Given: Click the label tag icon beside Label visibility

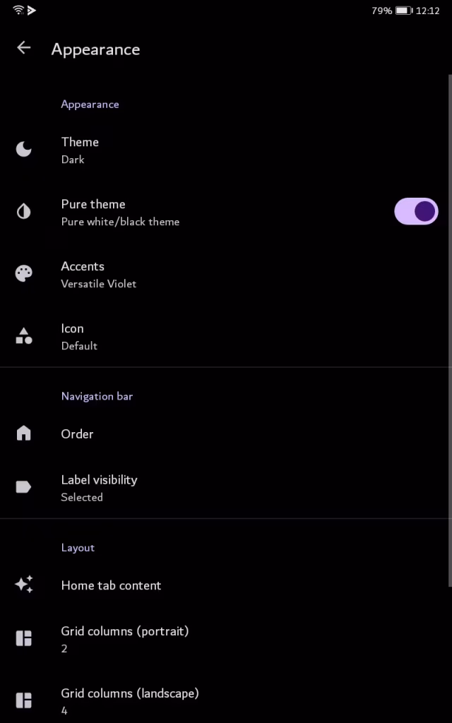Looking at the screenshot, I should [23, 486].
